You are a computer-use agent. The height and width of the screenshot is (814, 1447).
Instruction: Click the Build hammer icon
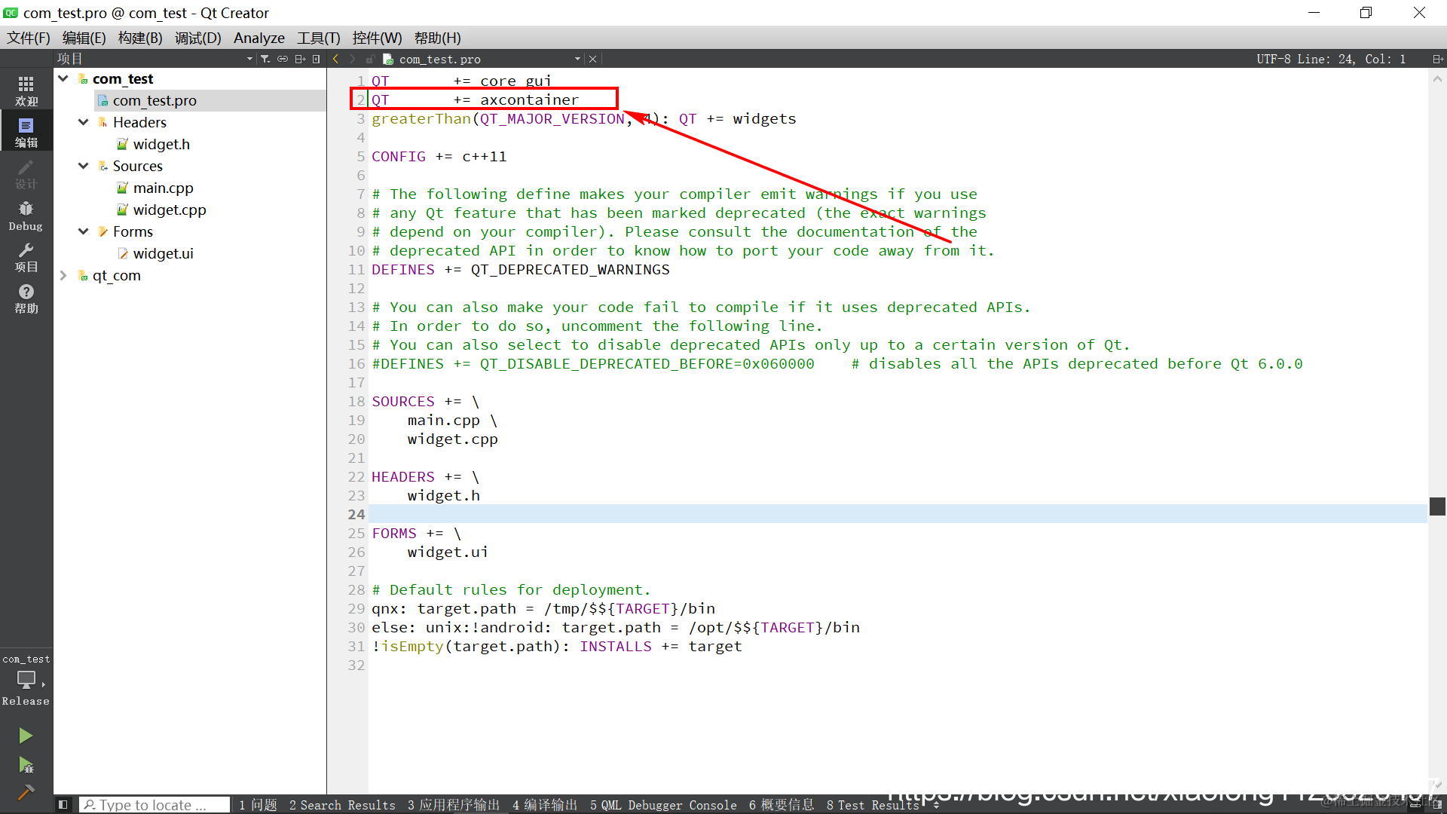coord(26,792)
